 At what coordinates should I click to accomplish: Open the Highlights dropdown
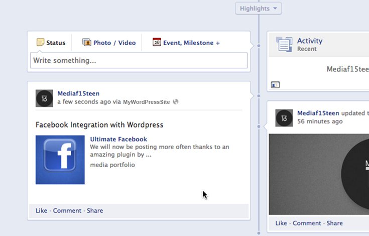tap(259, 9)
